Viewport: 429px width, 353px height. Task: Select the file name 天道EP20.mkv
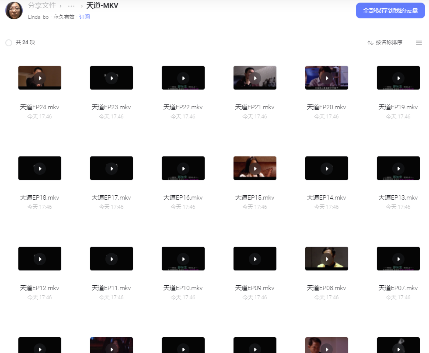coord(326,107)
